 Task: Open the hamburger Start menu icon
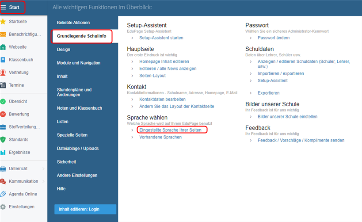[x=3, y=7]
